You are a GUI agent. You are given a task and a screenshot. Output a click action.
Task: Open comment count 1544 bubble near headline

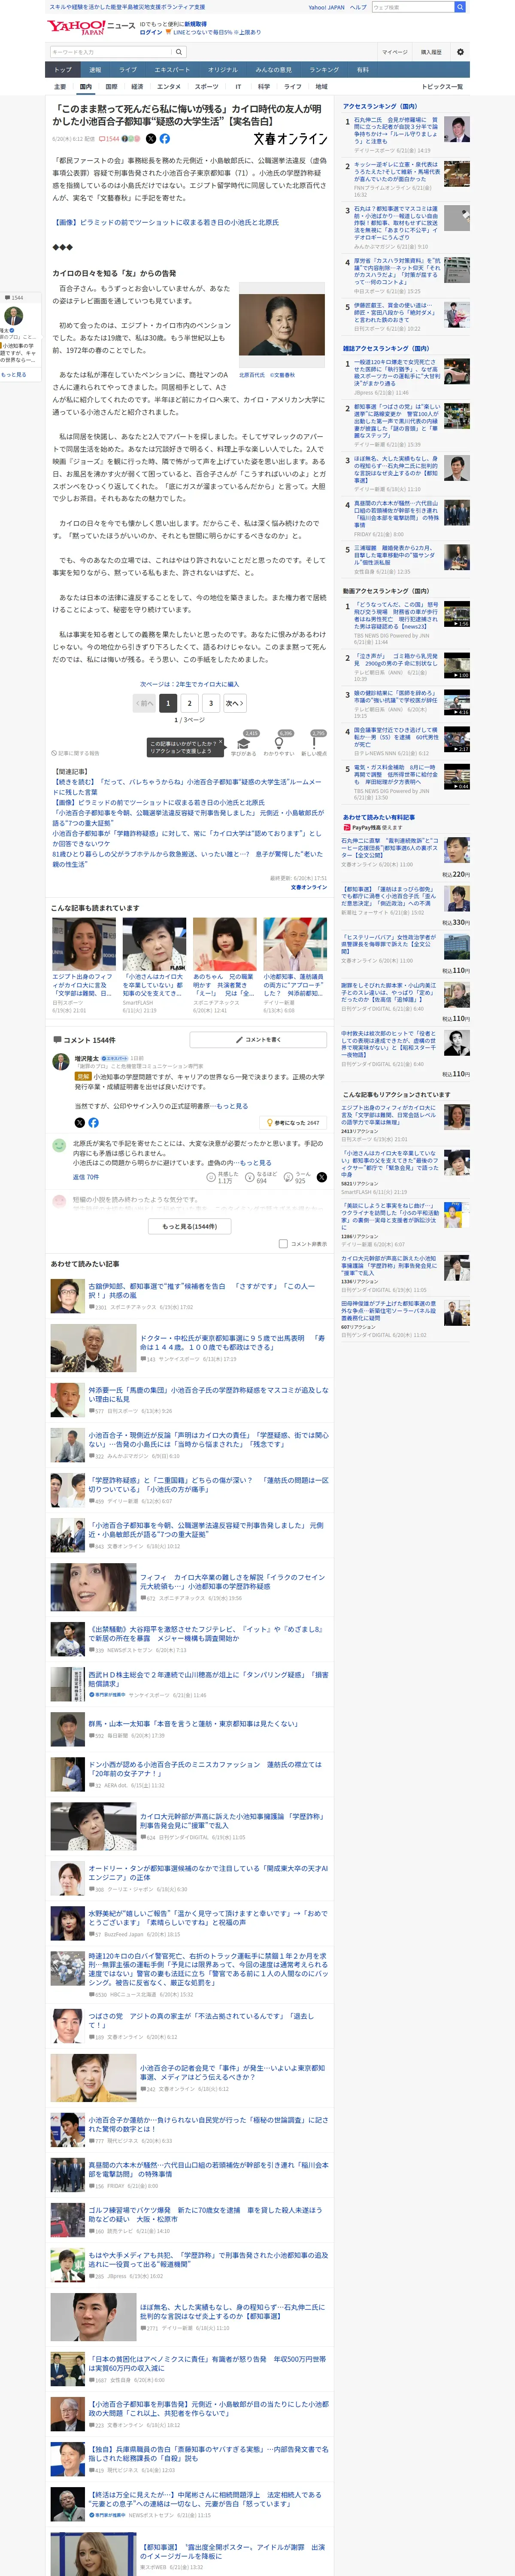[x=109, y=139]
